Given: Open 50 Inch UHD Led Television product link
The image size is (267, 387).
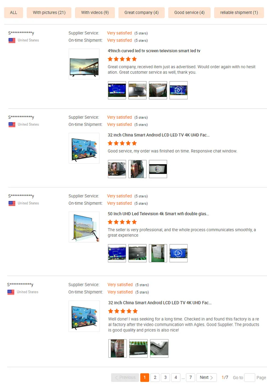Looking at the screenshot, I should click(158, 214).
